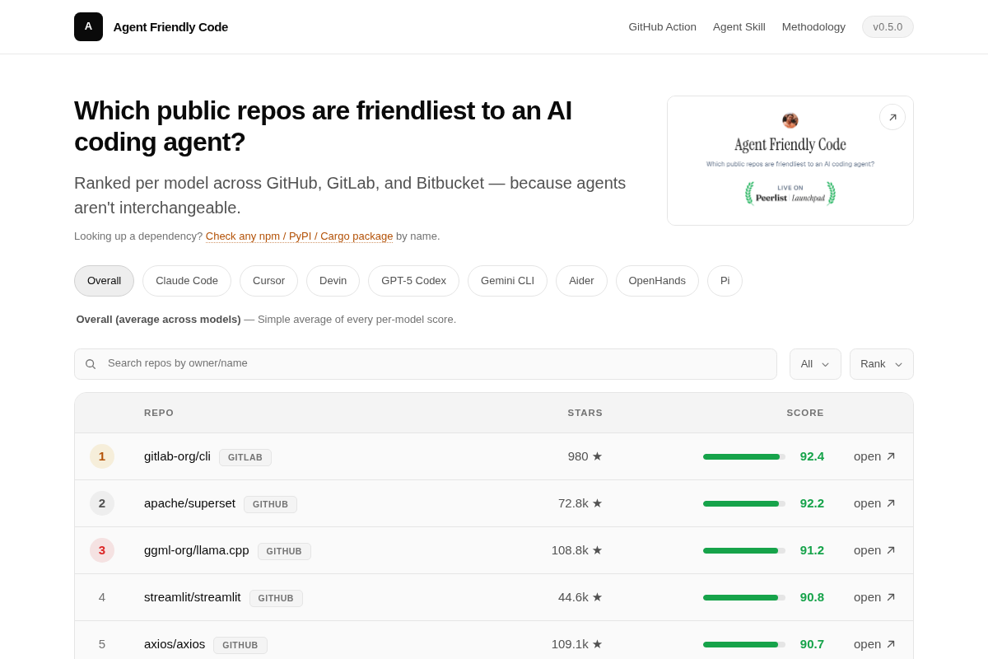988x659 pixels.
Task: Focus the Search repos by owner/name field
Action: click(426, 364)
